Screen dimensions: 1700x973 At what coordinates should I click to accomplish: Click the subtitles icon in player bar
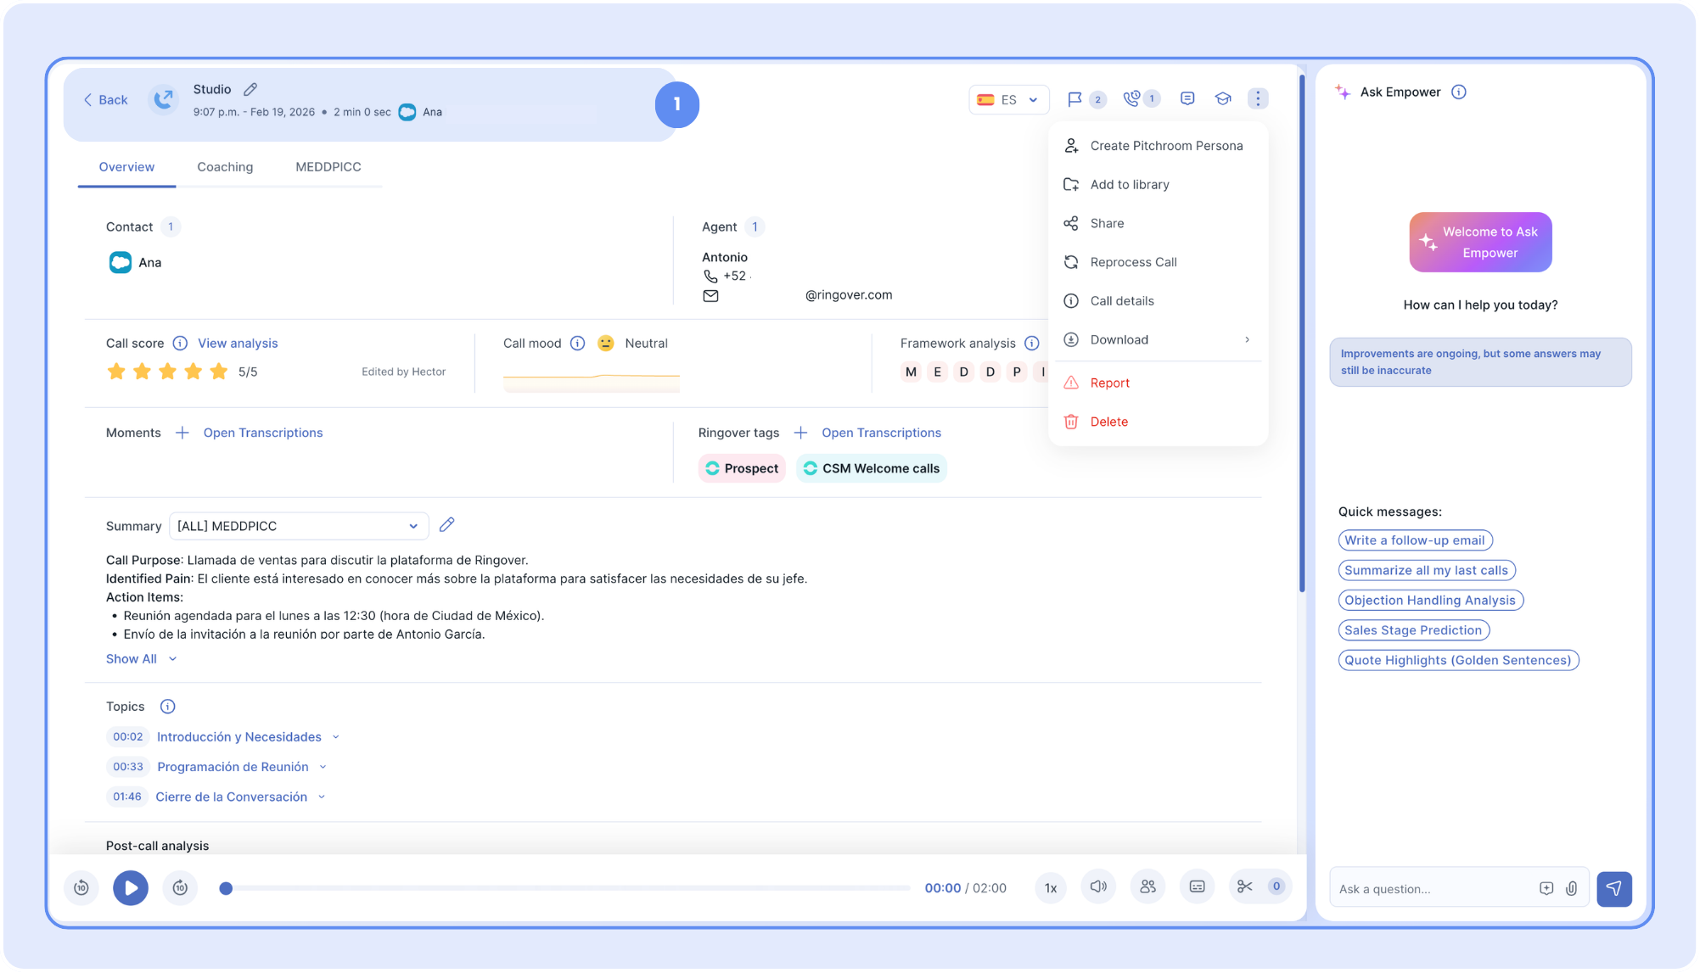tap(1197, 887)
